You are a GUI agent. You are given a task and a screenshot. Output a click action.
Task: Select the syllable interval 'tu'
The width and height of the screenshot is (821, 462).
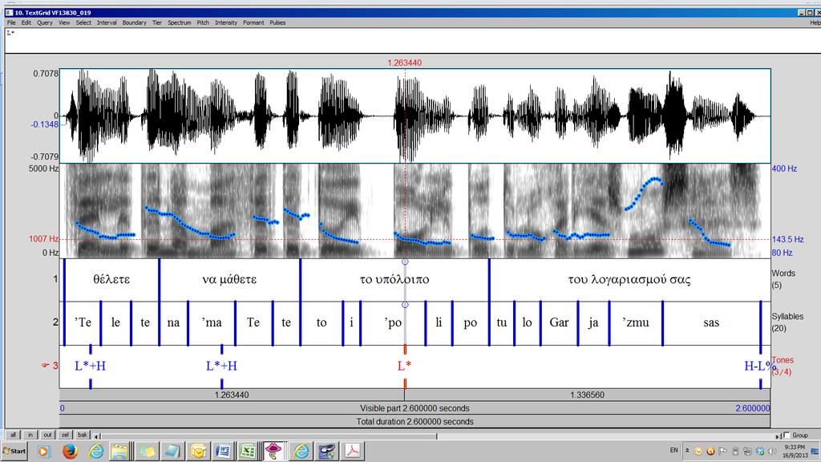502,322
